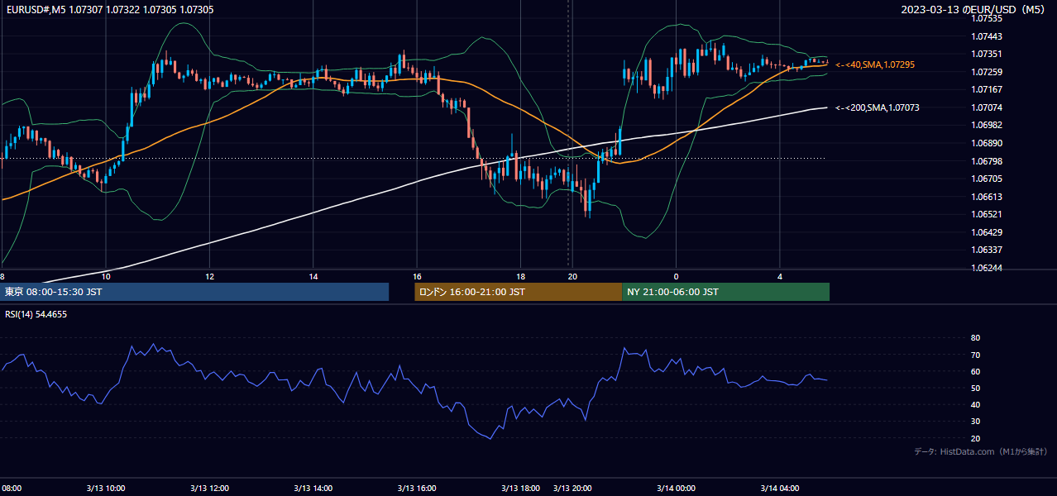Click the RSI scale 40 level
This screenshot has height=496, width=1057.
pos(975,404)
